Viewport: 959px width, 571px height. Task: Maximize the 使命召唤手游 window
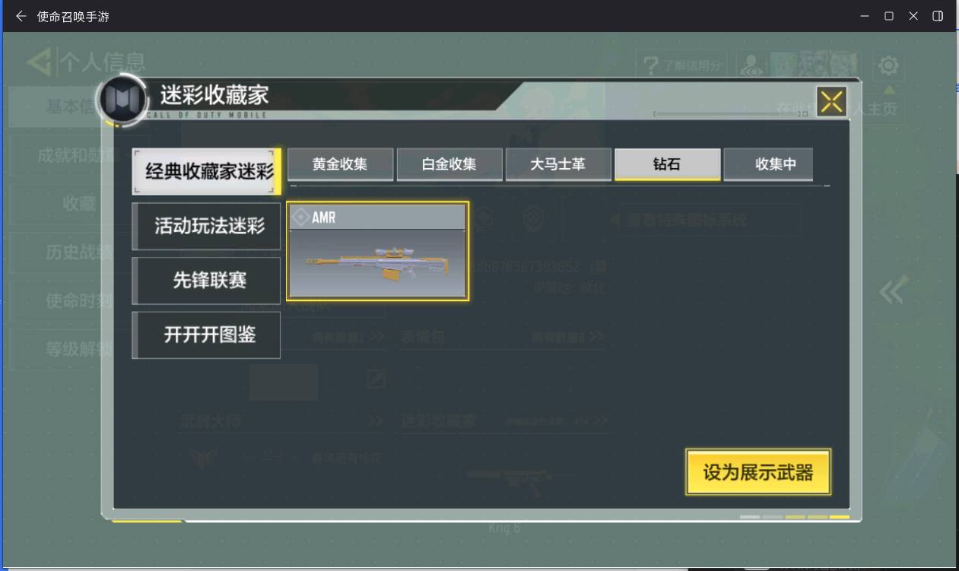tap(888, 16)
